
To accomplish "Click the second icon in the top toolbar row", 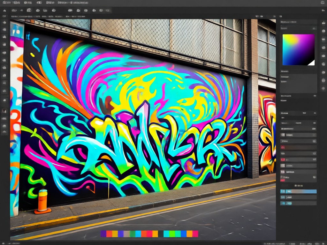I will (x=14, y=11).
